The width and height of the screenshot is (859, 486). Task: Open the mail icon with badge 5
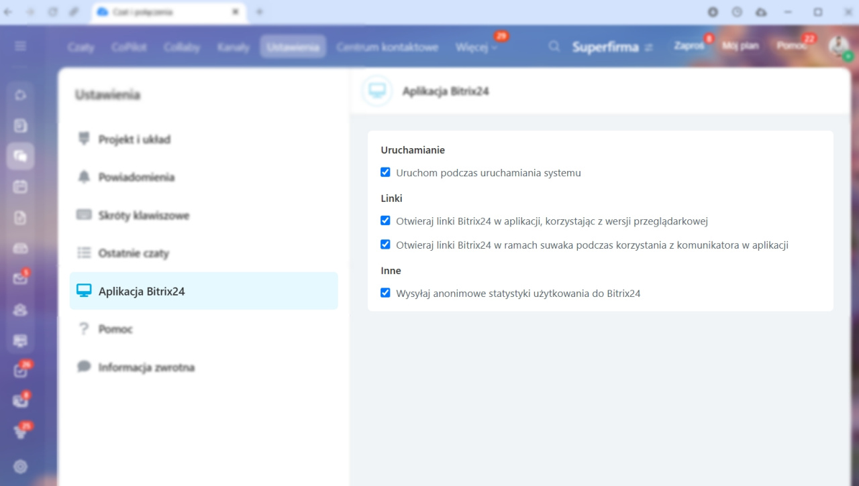pyautogui.click(x=20, y=279)
